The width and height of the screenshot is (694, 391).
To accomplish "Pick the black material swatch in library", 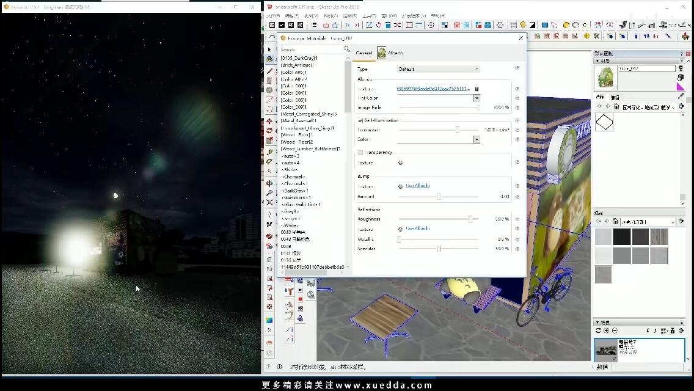I will (622, 237).
